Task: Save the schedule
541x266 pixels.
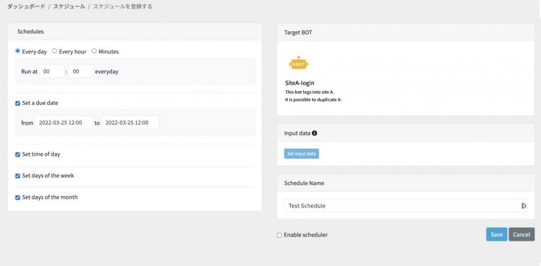Action: 497,234
